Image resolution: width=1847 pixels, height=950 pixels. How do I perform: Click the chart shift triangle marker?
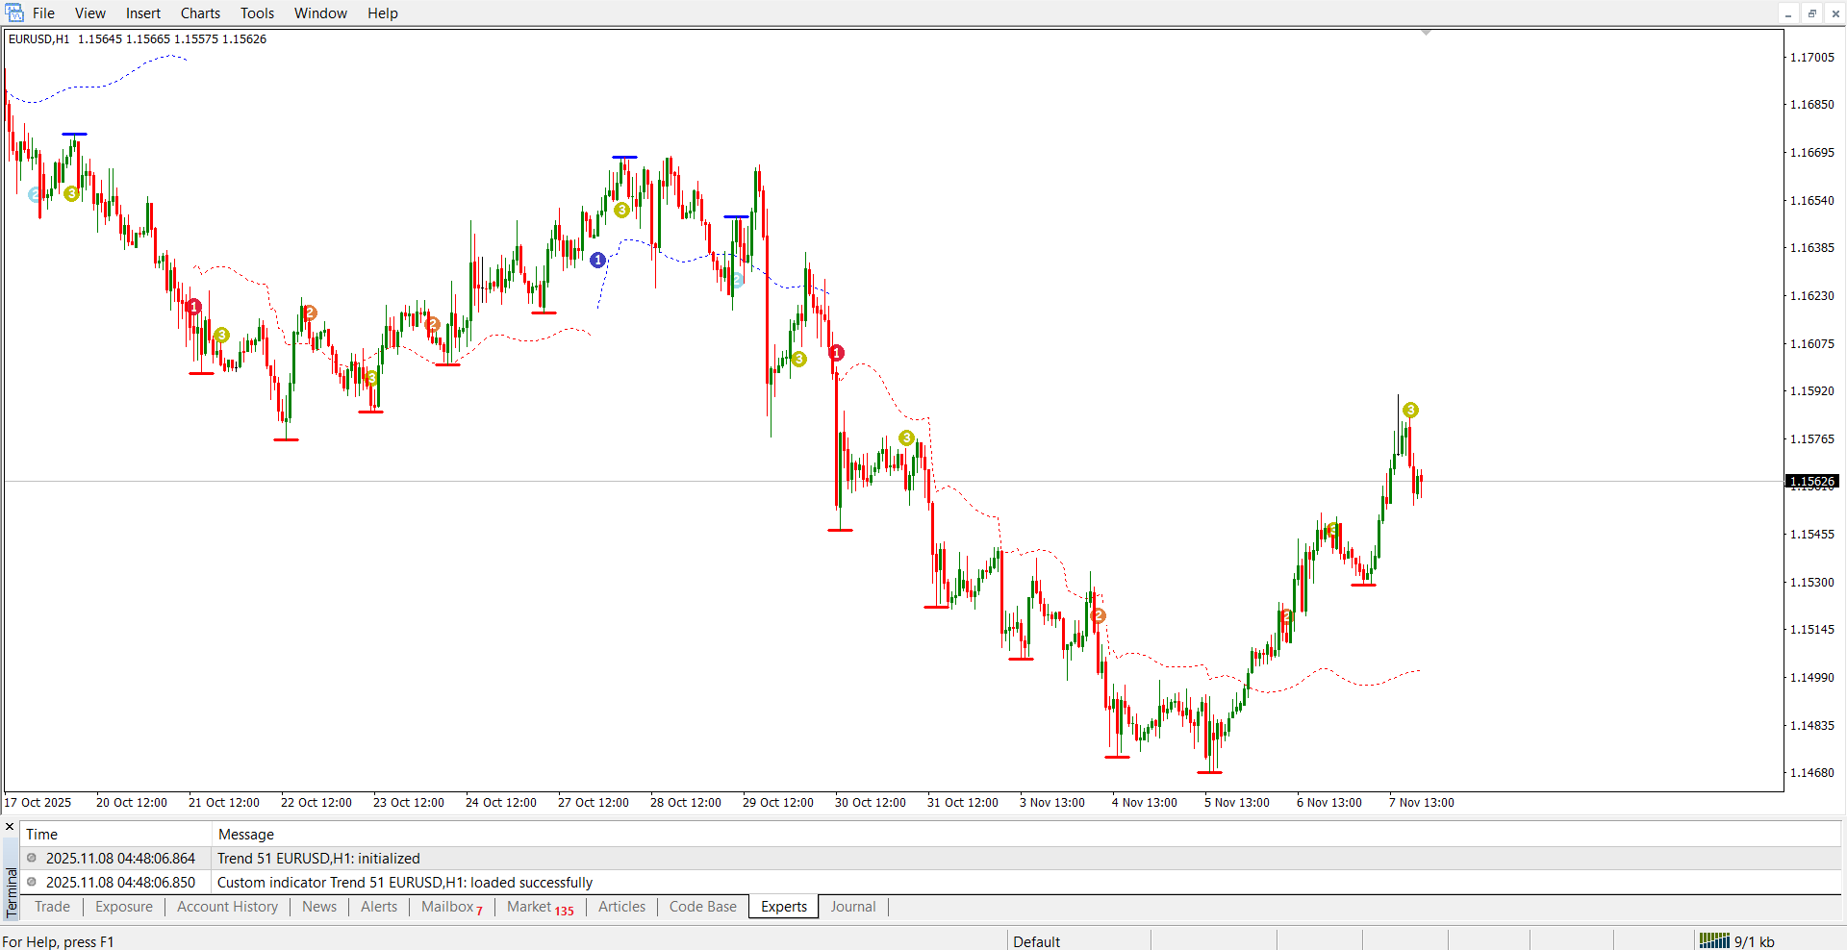1426,33
